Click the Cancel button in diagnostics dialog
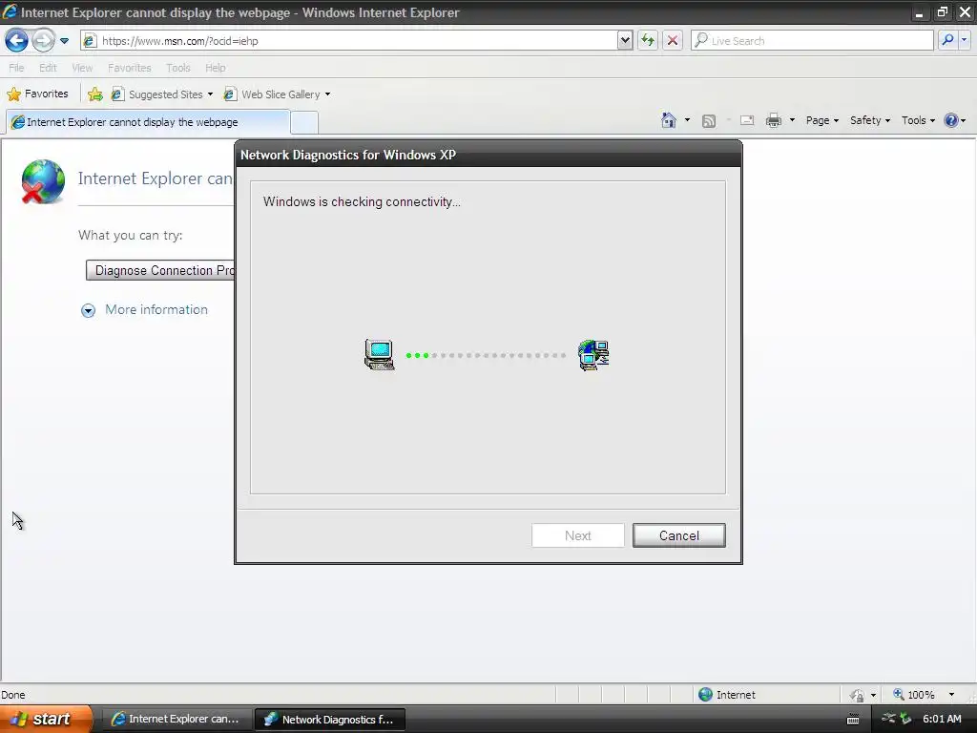This screenshot has width=977, height=733. pos(679,535)
